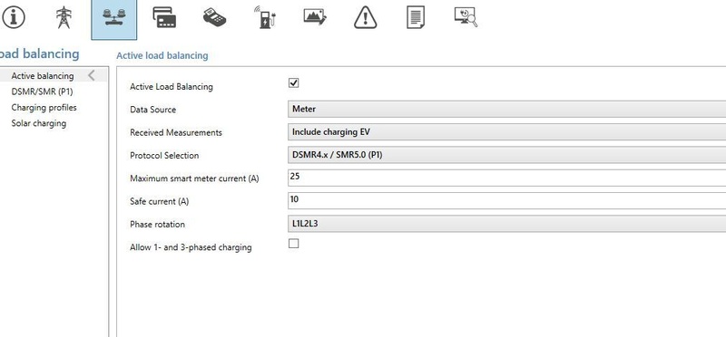Image resolution: width=726 pixels, height=337 pixels.
Task: Open DSMR/SMR (P1) sidebar item
Action: click(x=42, y=91)
